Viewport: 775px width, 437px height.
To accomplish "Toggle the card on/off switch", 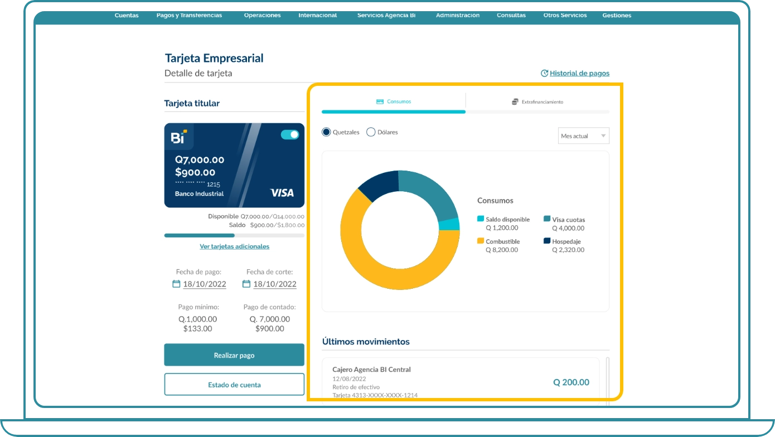I will (290, 134).
